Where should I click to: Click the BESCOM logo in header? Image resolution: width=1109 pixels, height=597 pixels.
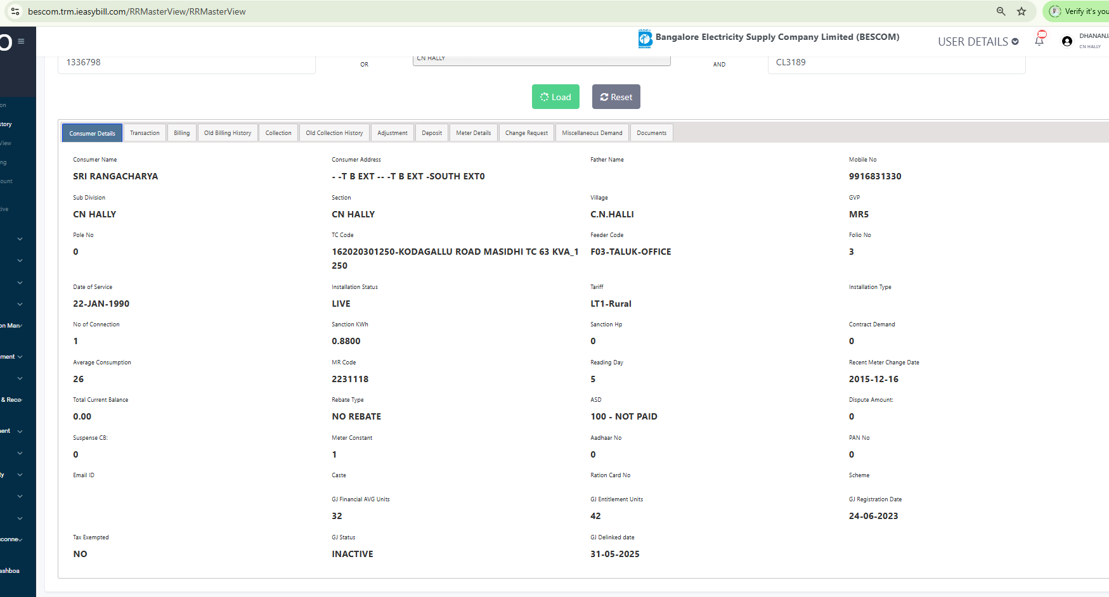[x=645, y=39]
